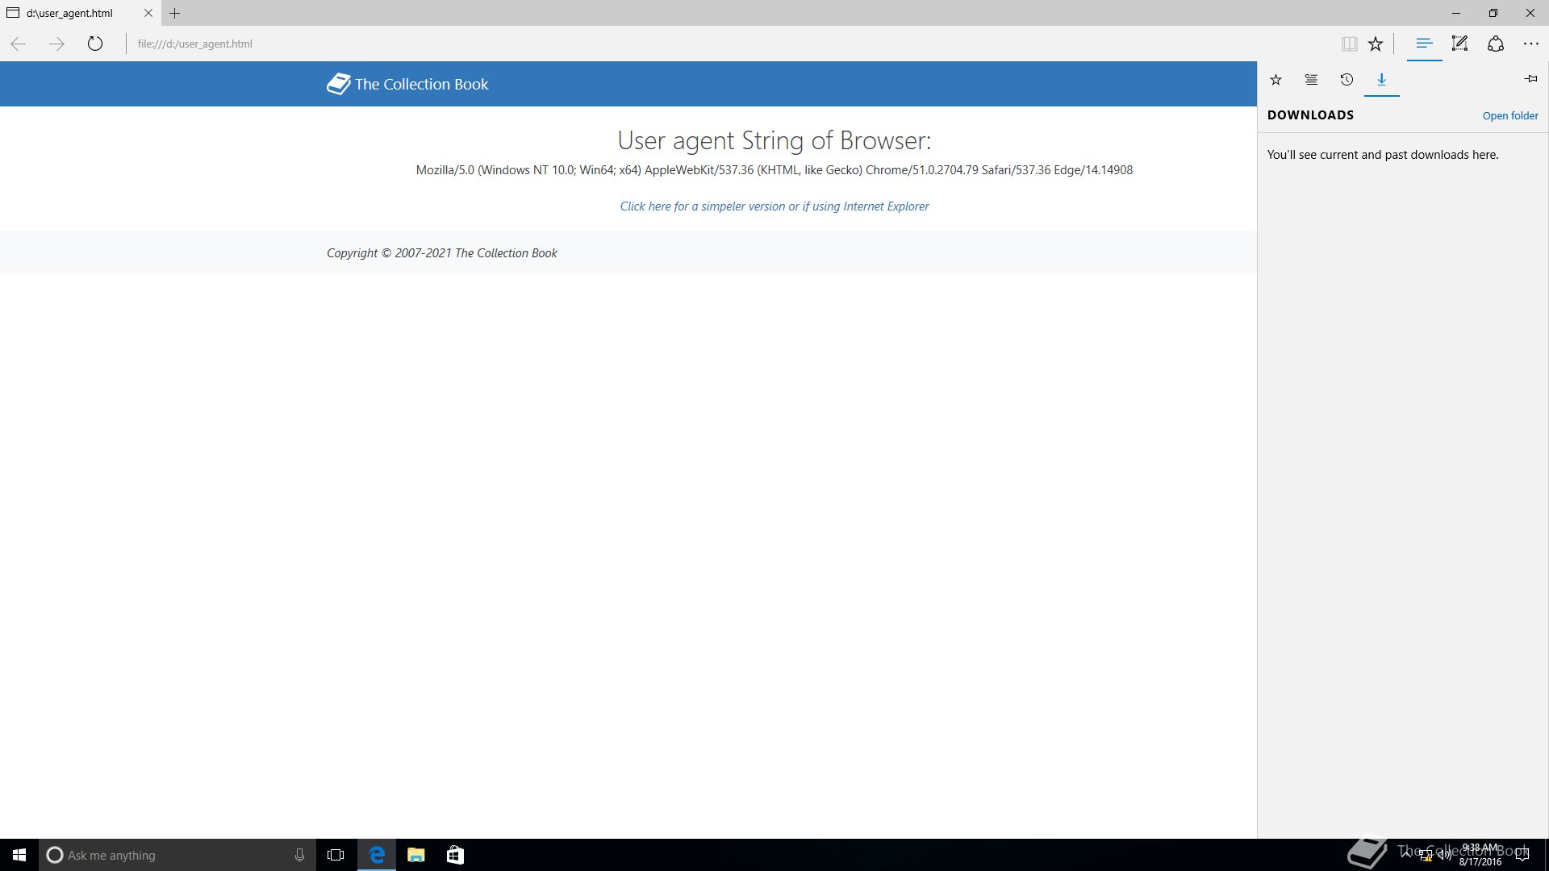Go back to the previous page
Screen dimensions: 1549x871
click(x=19, y=44)
